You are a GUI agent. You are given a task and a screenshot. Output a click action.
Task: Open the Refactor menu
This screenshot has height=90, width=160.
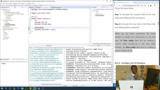[10, 3]
